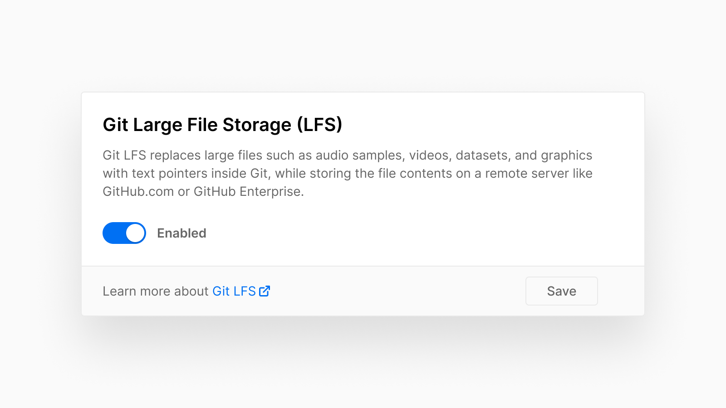
Task: Click the white knob of the toggle
Action: coord(135,233)
